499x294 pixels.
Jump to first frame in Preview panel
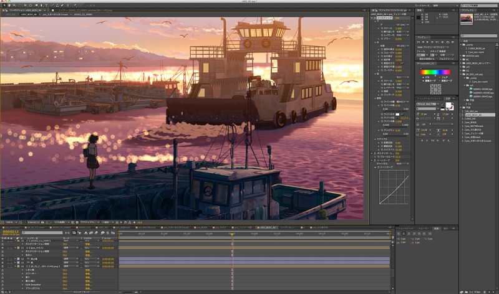pos(419,42)
